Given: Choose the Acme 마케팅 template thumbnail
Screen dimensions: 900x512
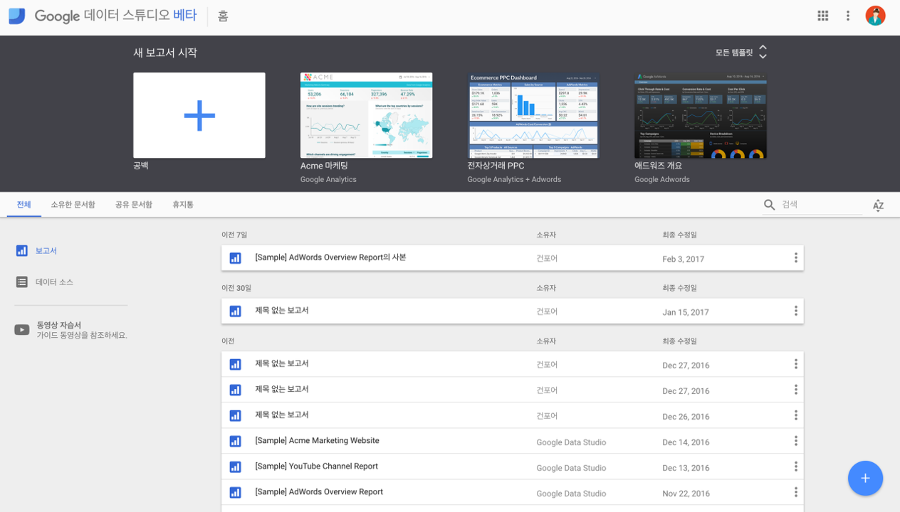Looking at the screenshot, I should point(366,115).
